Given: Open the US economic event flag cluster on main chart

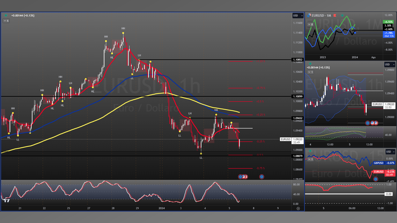Looking at the screenshot, I should (x=245, y=177).
